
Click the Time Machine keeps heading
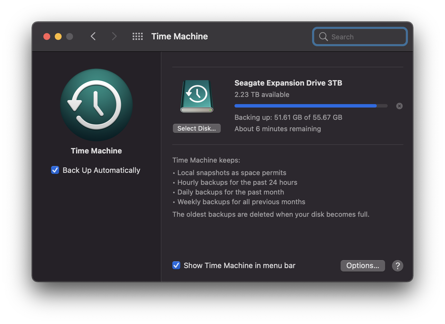click(x=206, y=160)
